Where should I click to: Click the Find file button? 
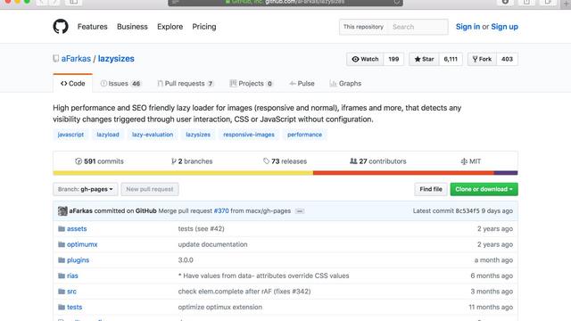click(x=431, y=189)
